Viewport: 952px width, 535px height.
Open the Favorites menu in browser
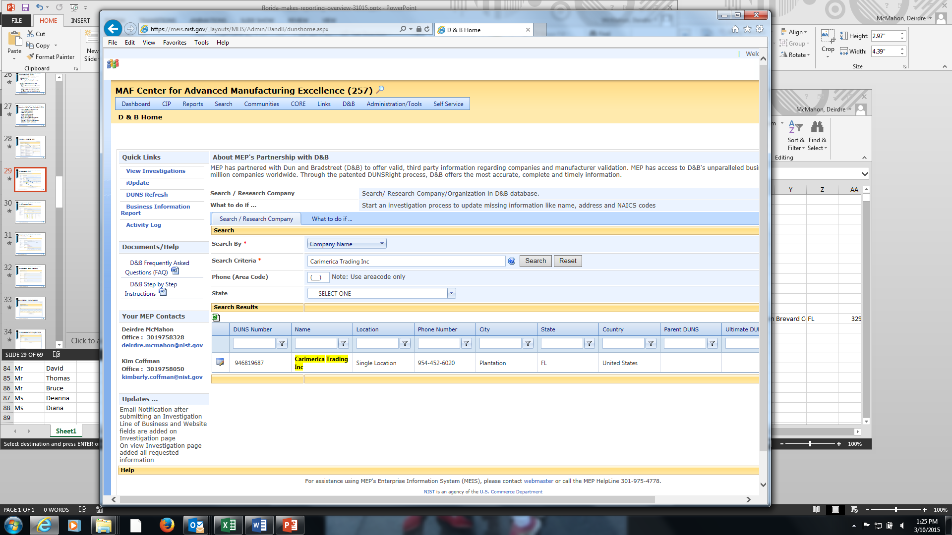click(x=175, y=43)
